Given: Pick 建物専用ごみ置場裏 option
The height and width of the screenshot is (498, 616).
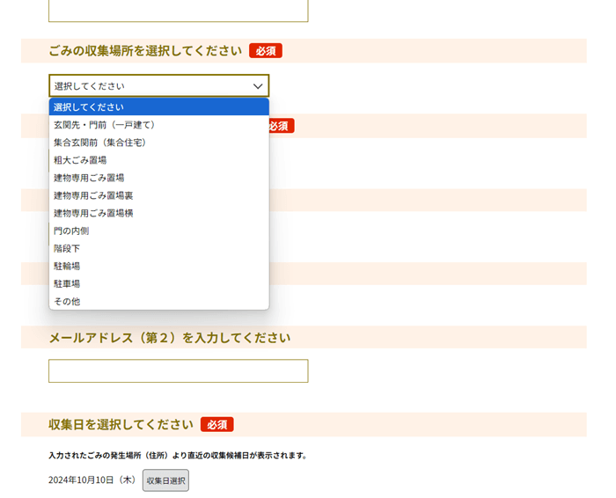Looking at the screenshot, I should 158,195.
